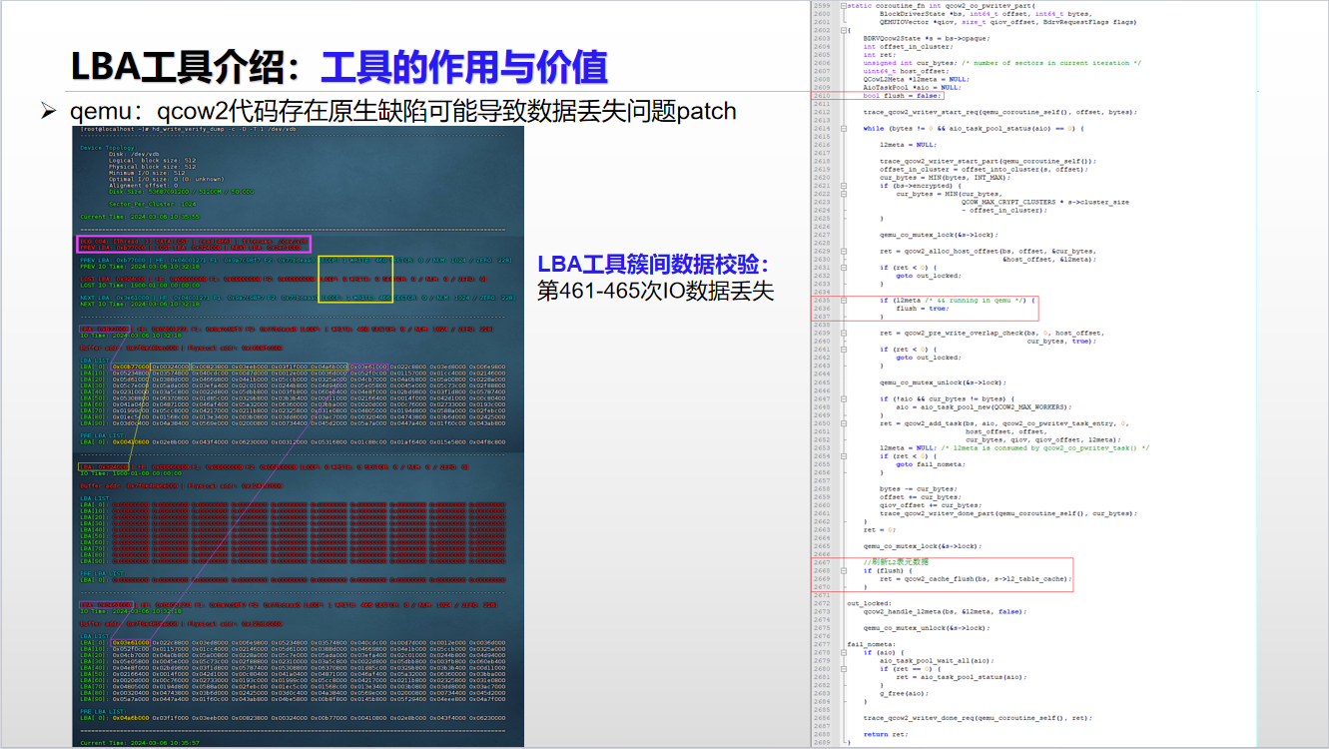Image resolution: width=1329 pixels, height=749 pixels.
Task: Select line number 2610 in the gutter
Action: (822, 95)
